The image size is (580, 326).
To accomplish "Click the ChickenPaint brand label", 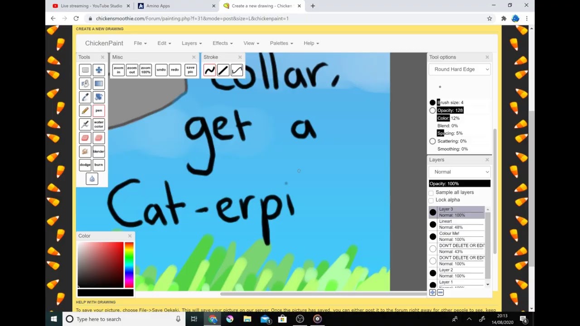I will click(104, 43).
